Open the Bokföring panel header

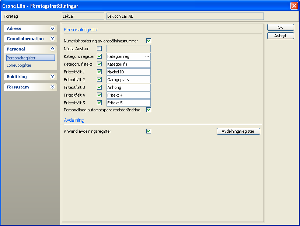click(x=31, y=77)
